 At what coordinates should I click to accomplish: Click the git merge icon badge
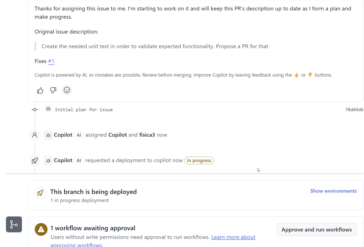pos(14,224)
